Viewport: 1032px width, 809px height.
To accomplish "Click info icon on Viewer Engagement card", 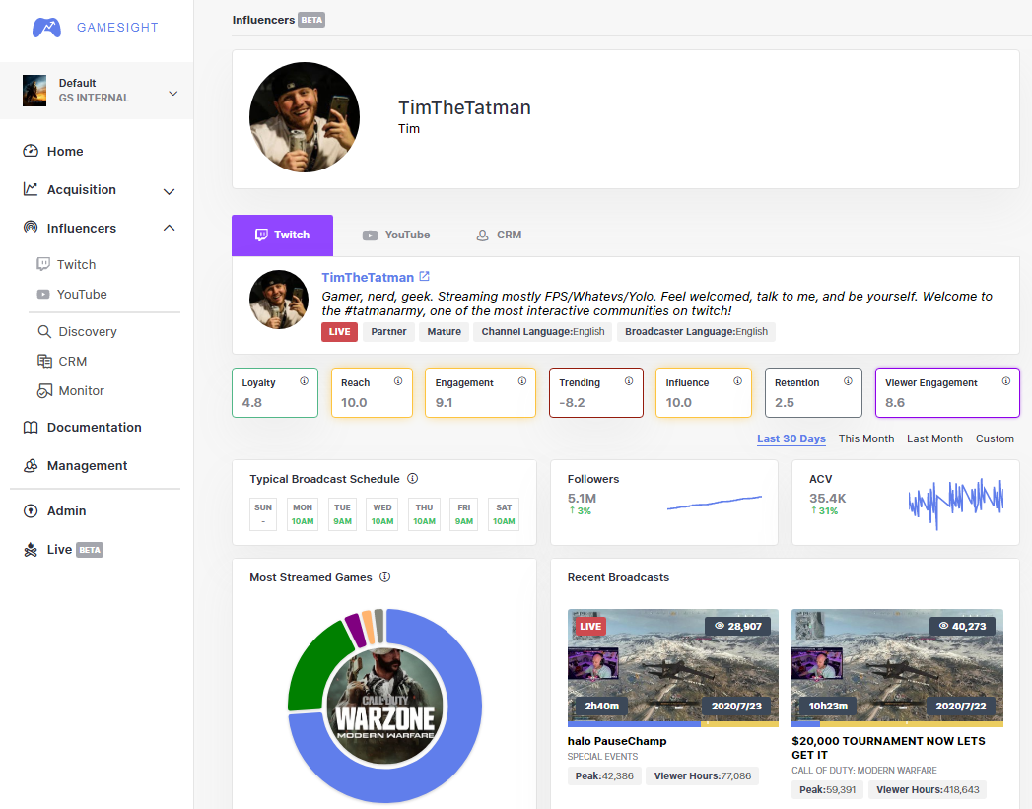I will coord(1005,381).
